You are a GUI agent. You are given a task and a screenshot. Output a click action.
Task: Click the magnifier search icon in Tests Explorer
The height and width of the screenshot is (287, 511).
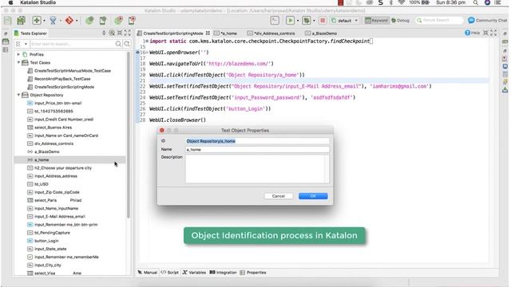[x=118, y=44]
